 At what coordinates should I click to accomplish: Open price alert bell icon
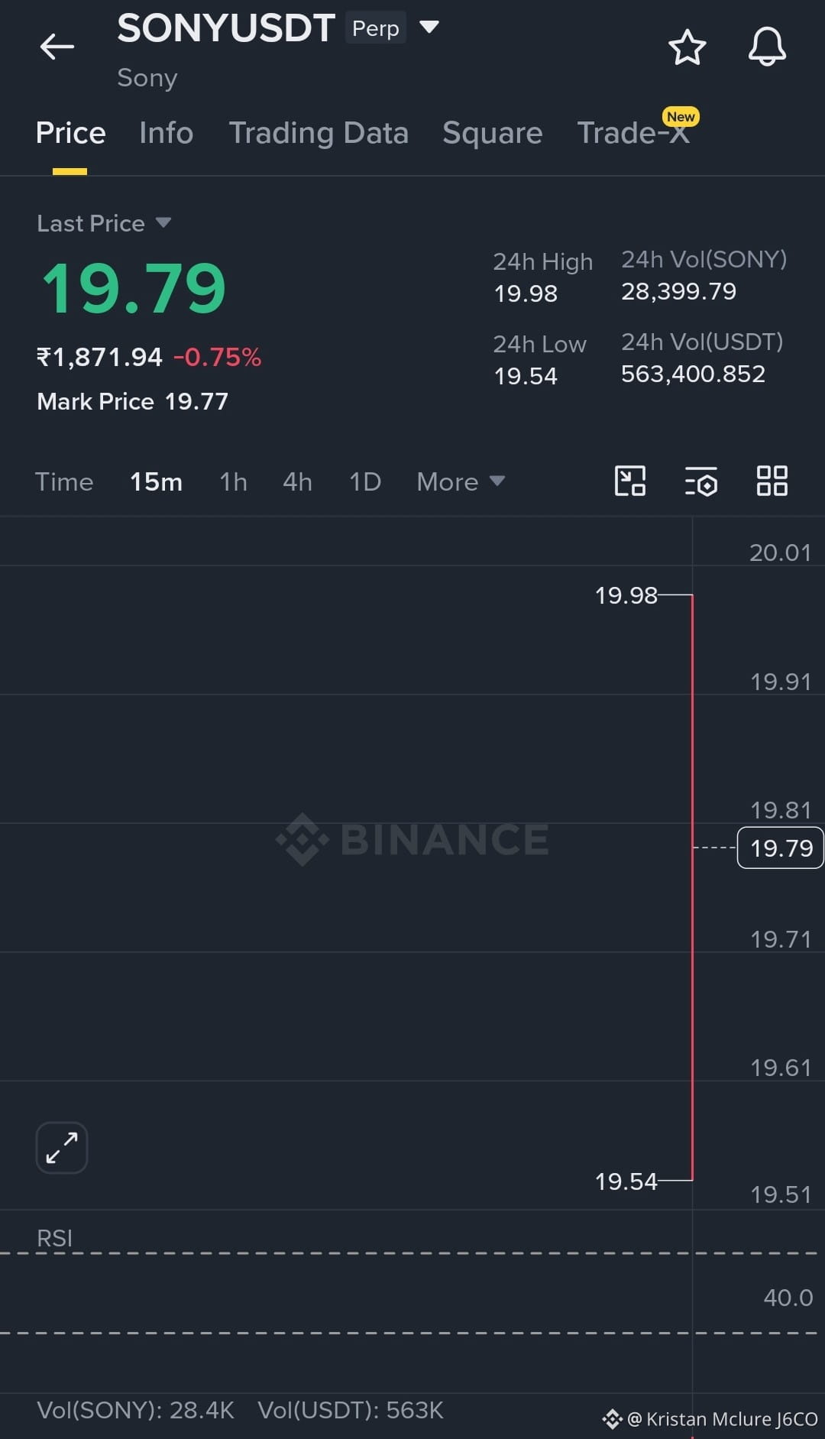point(767,47)
